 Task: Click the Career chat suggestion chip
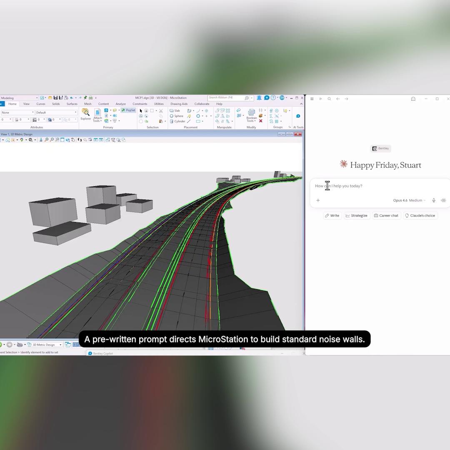(x=386, y=215)
